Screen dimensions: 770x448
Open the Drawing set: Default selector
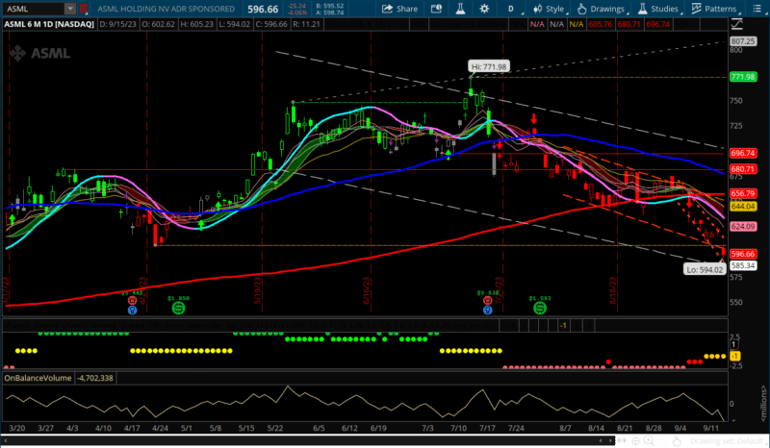727,441
